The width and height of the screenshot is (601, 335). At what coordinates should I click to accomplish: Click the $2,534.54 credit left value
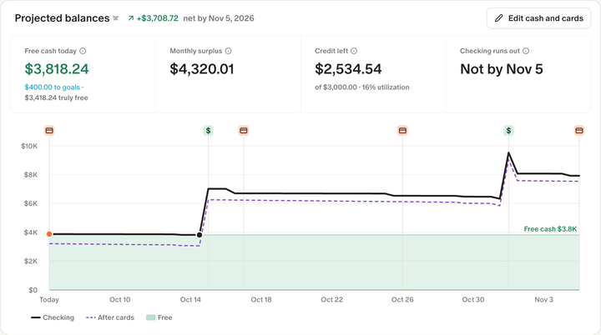click(x=348, y=69)
